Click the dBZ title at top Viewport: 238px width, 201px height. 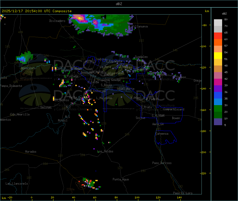(119, 4)
